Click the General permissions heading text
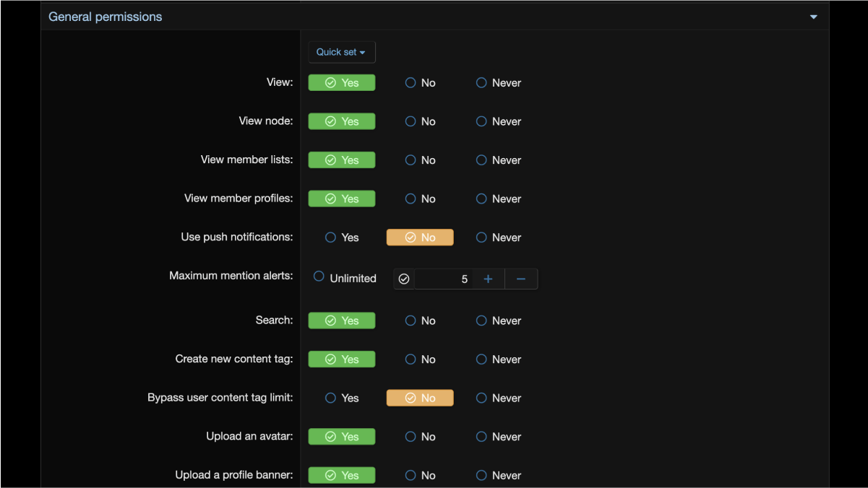This screenshot has width=868, height=488. [106, 17]
